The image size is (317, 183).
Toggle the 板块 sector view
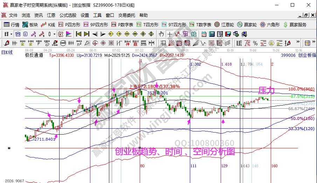tap(30, 25)
